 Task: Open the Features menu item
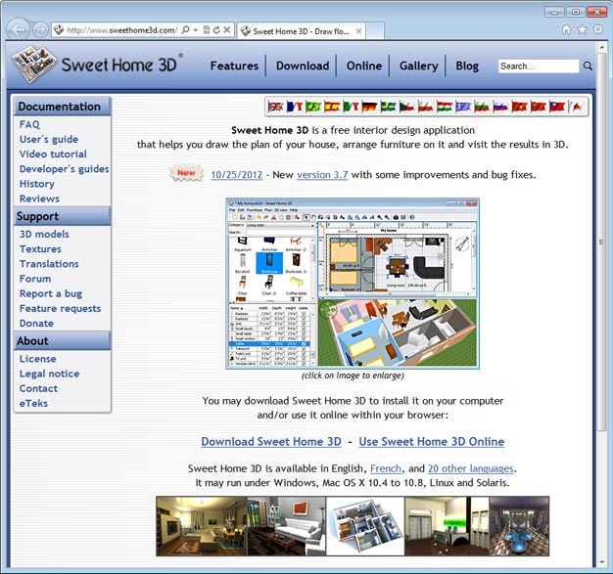point(234,66)
